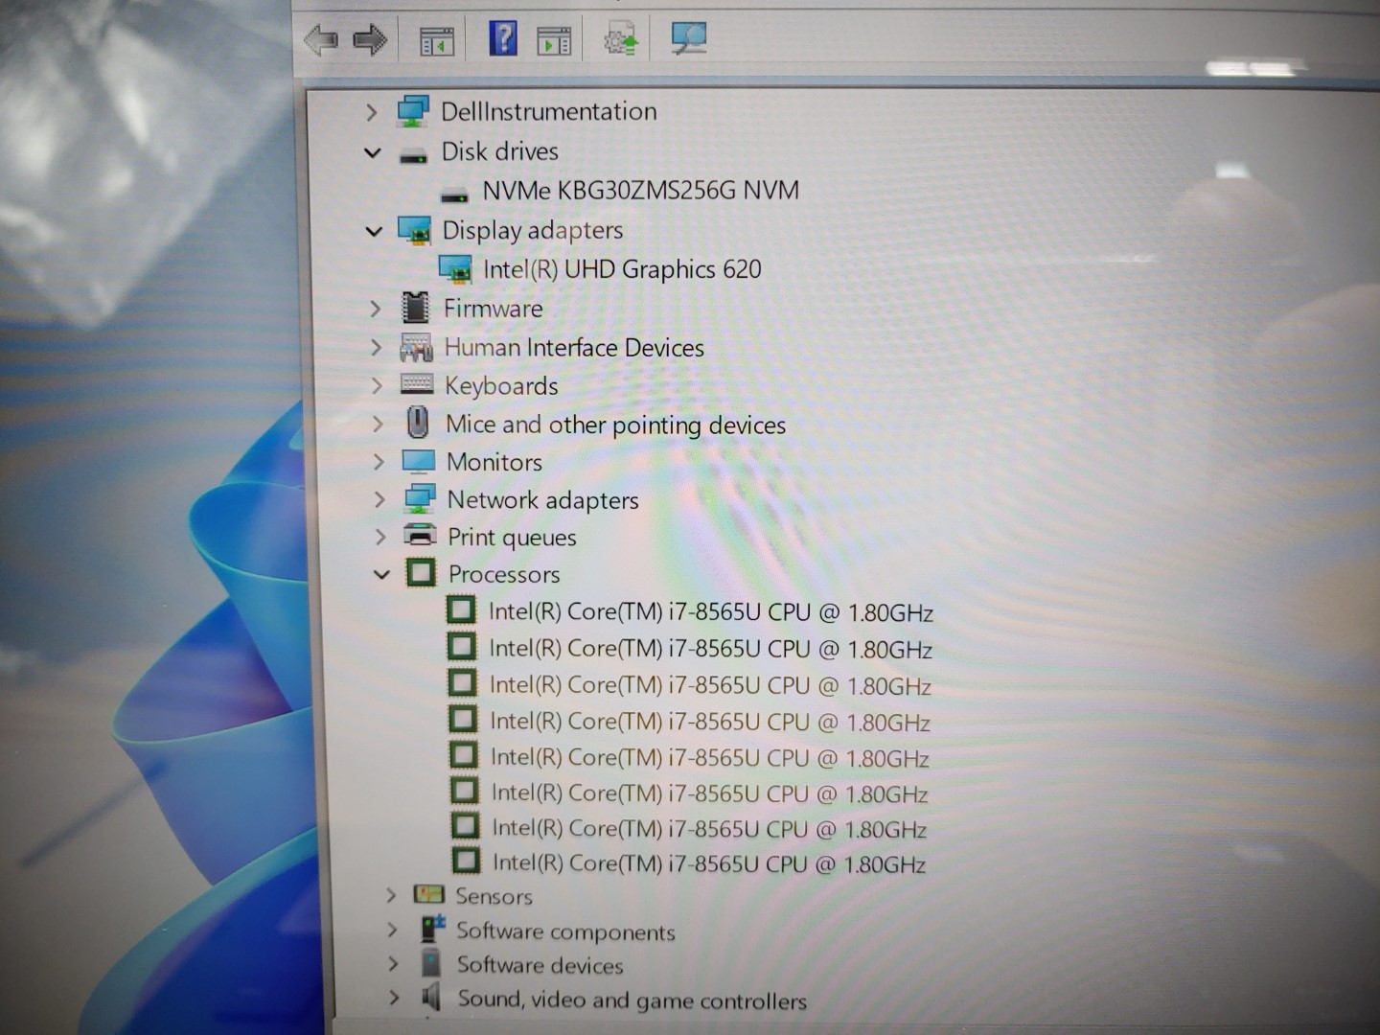Select the Software components label
The image size is (1380, 1035).
click(565, 931)
